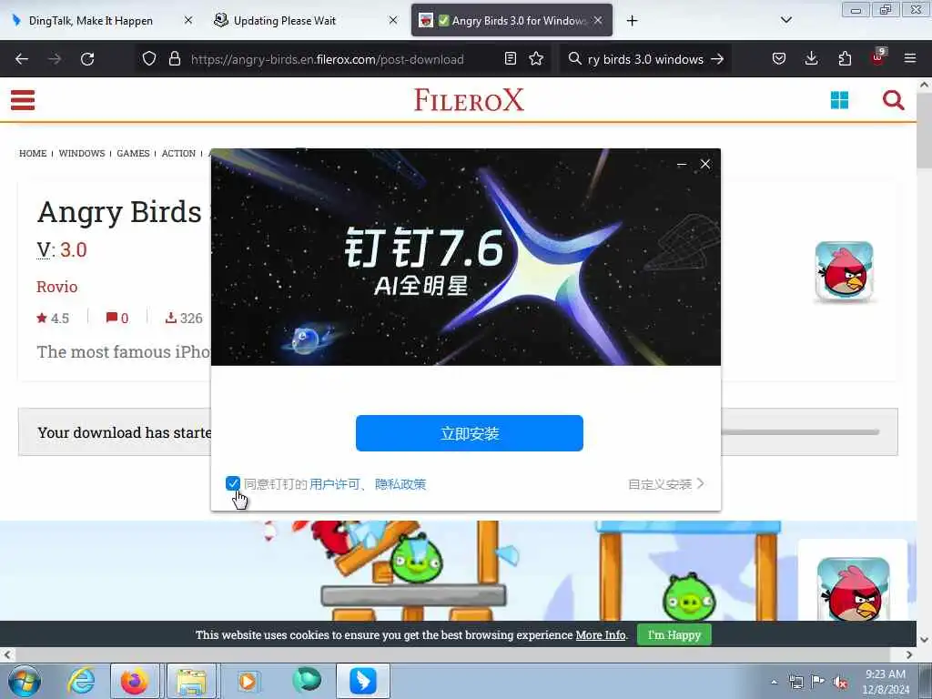This screenshot has height=699, width=932.
Task: Click the taskbar clock 9:23 AM
Action: point(886,674)
